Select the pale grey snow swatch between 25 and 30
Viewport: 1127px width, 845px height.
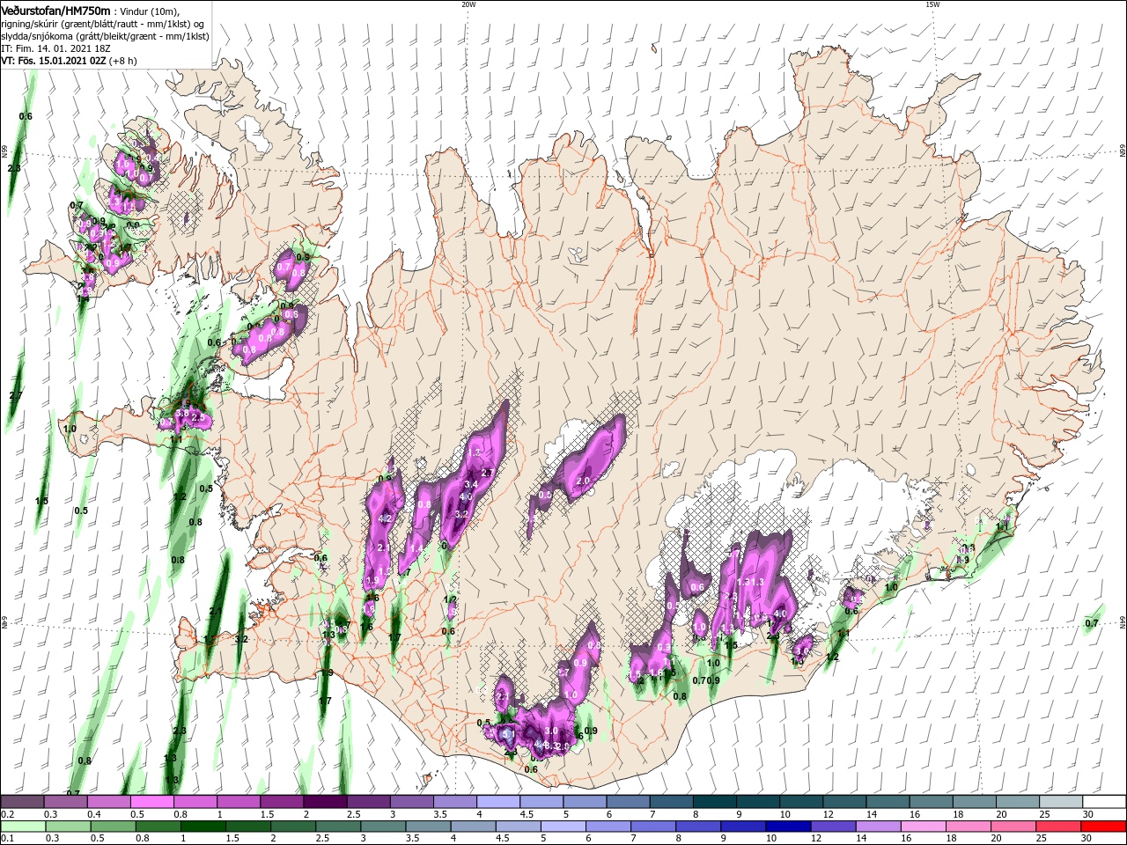(x=1060, y=802)
